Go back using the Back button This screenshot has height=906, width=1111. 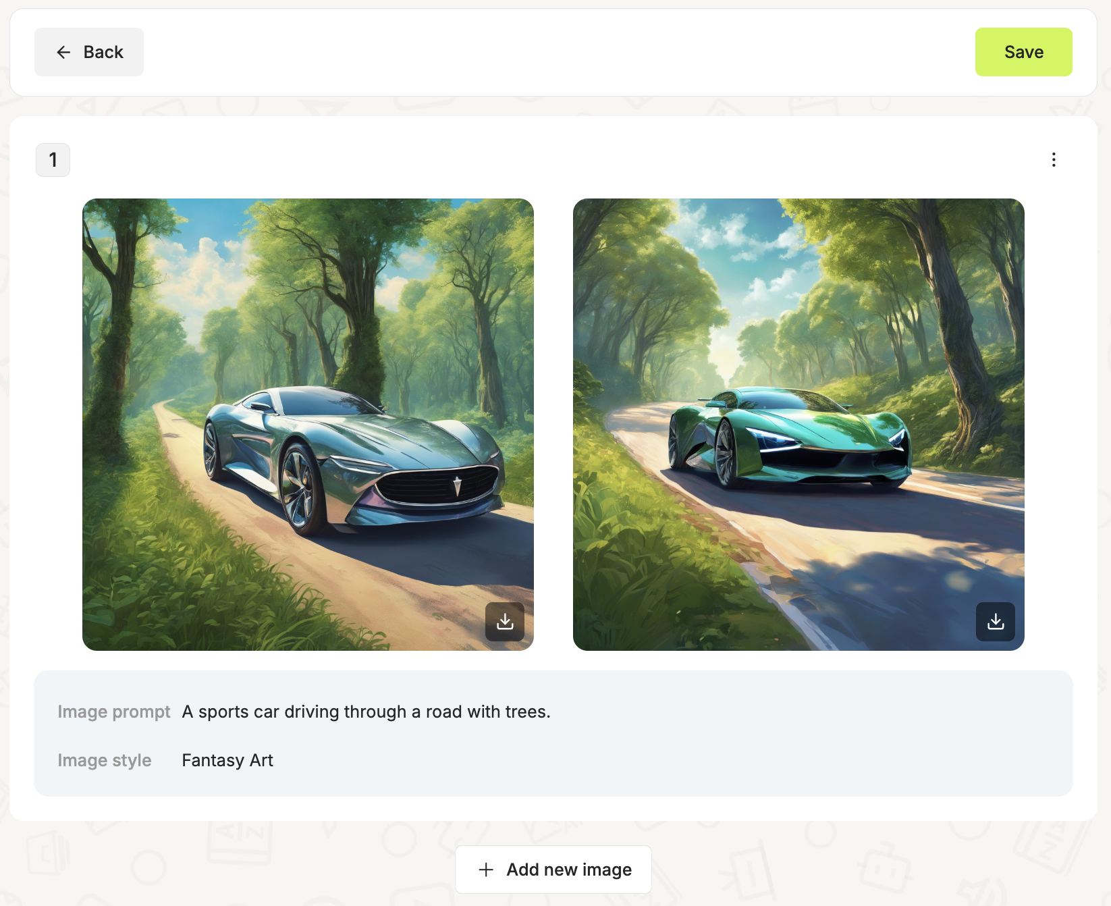89,52
